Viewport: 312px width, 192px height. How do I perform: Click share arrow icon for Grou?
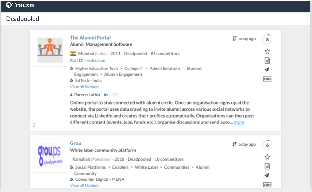coord(267,175)
